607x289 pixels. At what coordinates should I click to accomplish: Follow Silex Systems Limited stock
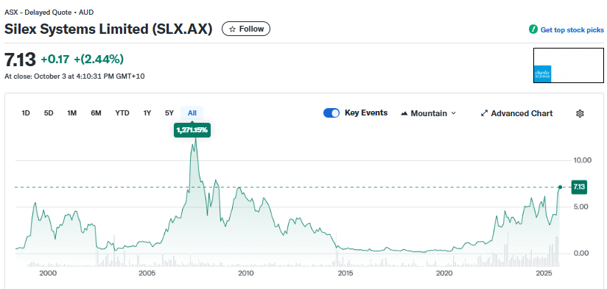tap(246, 29)
